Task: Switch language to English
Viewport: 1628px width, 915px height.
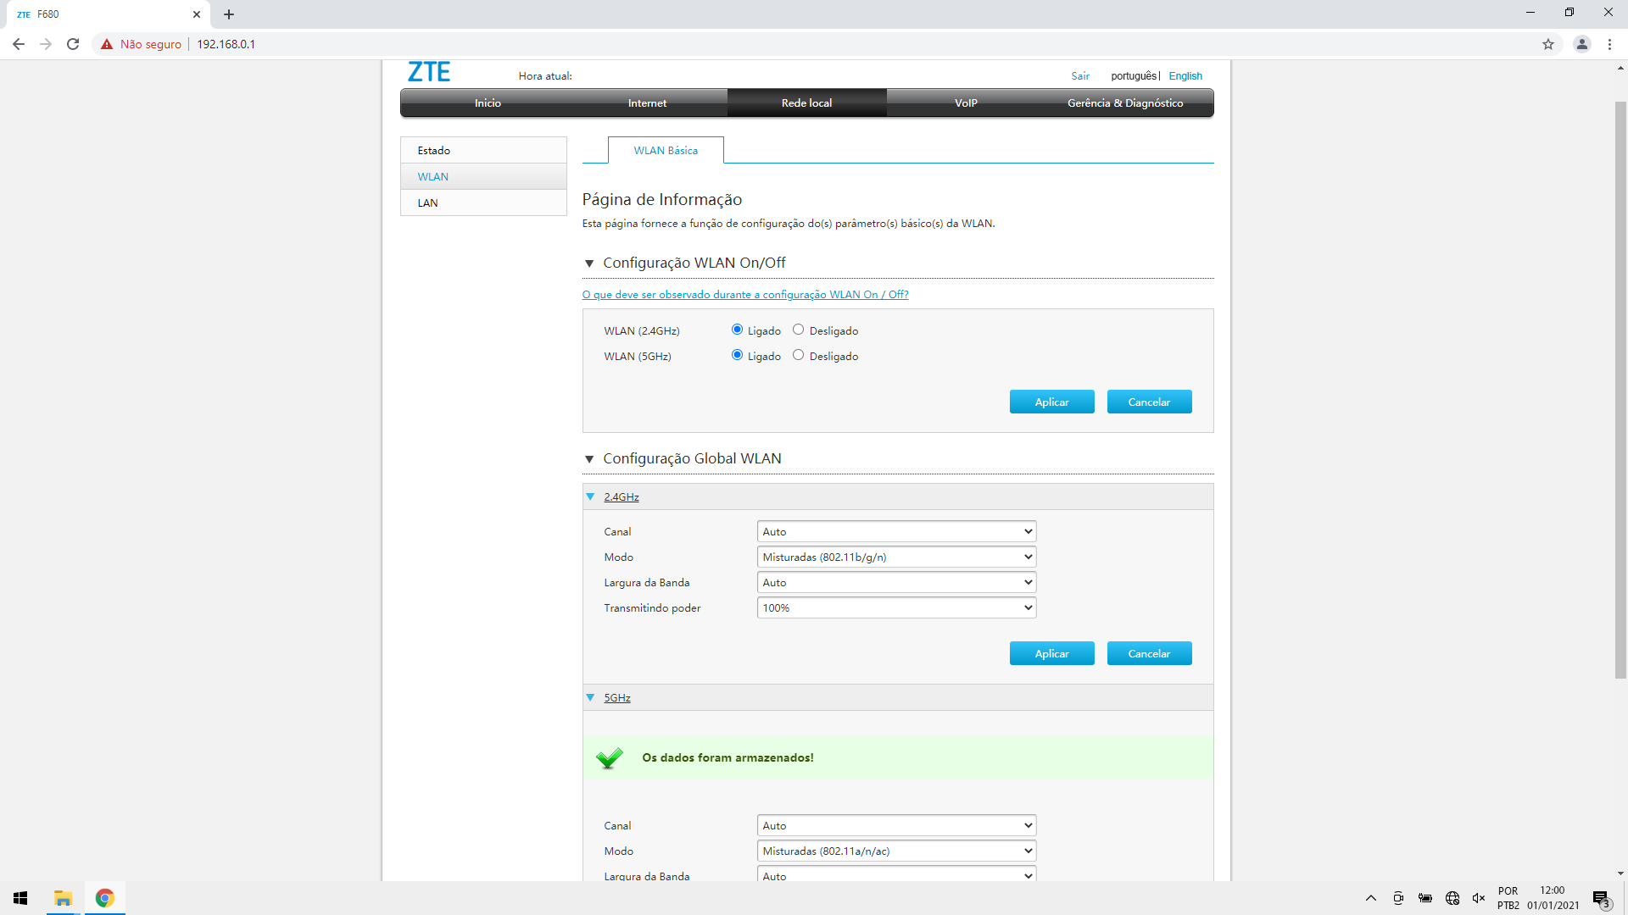Action: tap(1185, 75)
